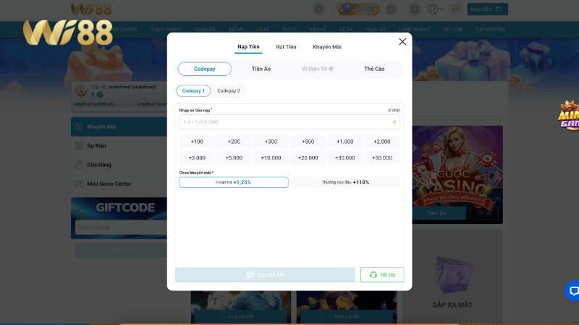Viewport: 579px width, 325px height.
Task: Click the +500 quick amount button
Action: (x=308, y=142)
